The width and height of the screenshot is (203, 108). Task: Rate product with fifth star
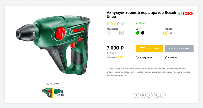click(x=122, y=23)
